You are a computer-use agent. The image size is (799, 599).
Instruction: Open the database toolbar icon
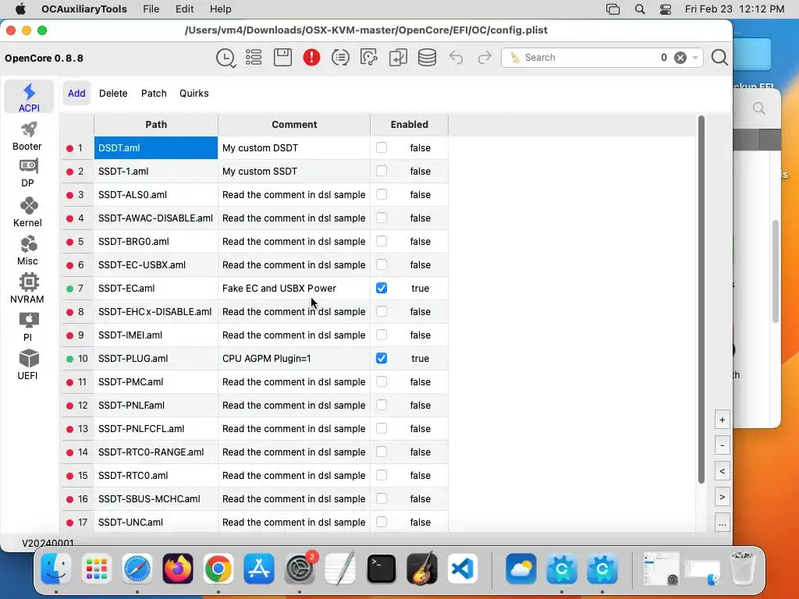tap(427, 58)
